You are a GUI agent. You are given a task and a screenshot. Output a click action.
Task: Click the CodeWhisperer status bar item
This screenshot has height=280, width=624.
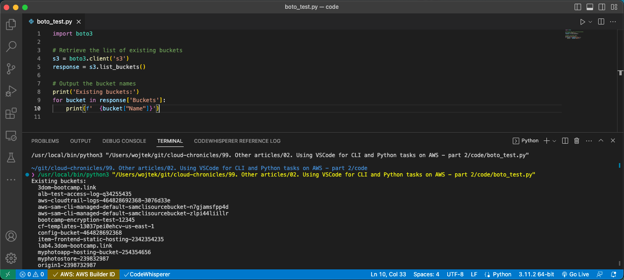pos(147,274)
